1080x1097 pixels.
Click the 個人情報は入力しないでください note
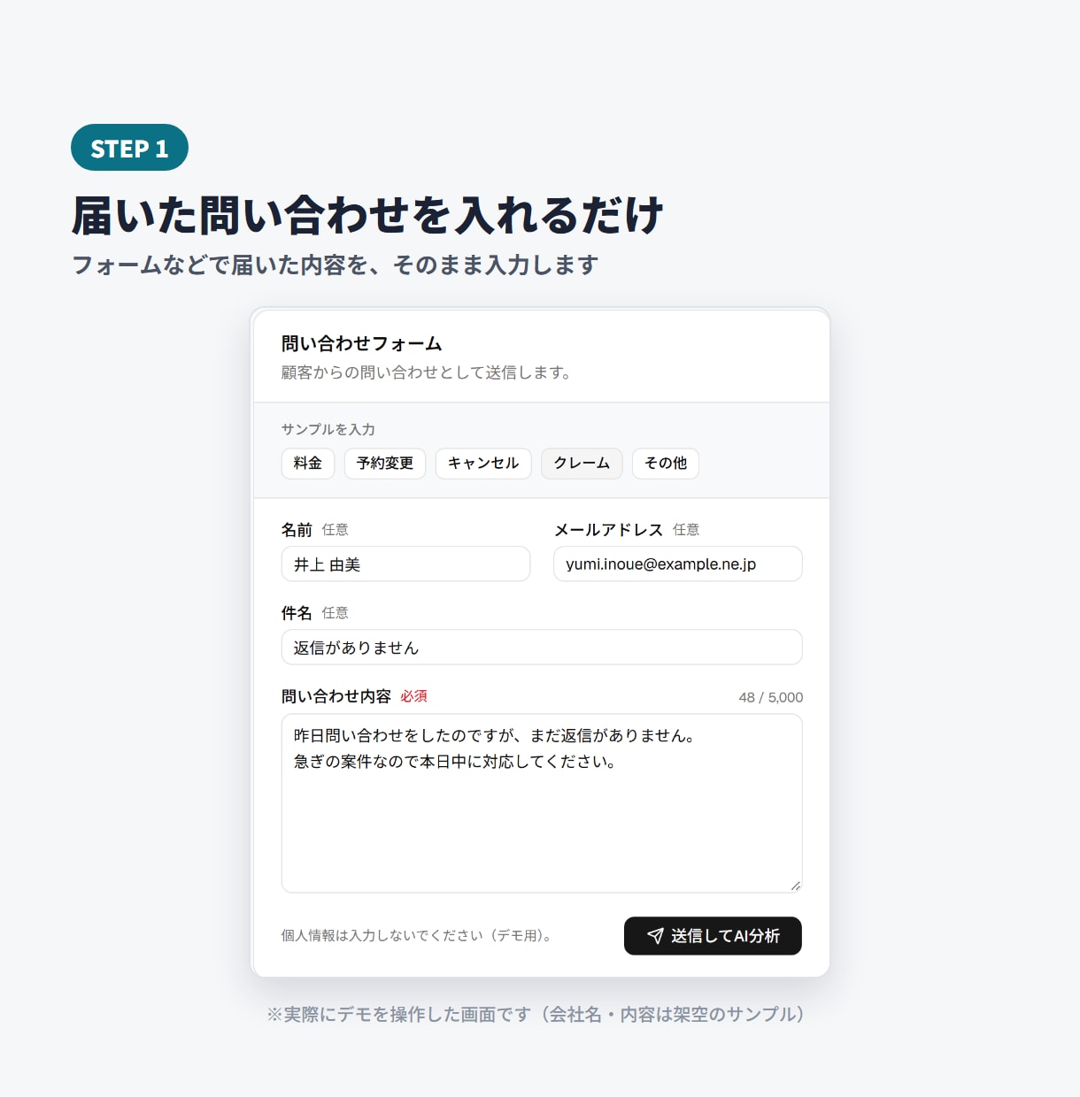pos(418,935)
